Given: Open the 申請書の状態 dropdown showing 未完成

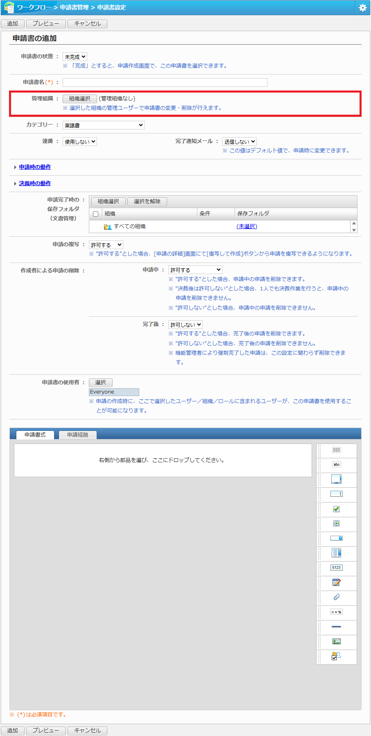Looking at the screenshot, I should 75,57.
